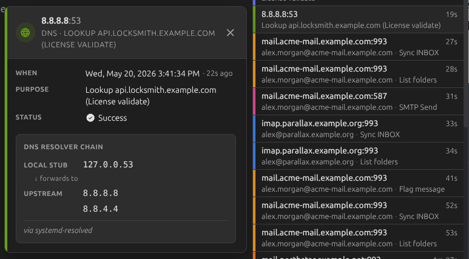Select mail.acme-mail Sync INBOX entry from 52s ago

click(359, 210)
